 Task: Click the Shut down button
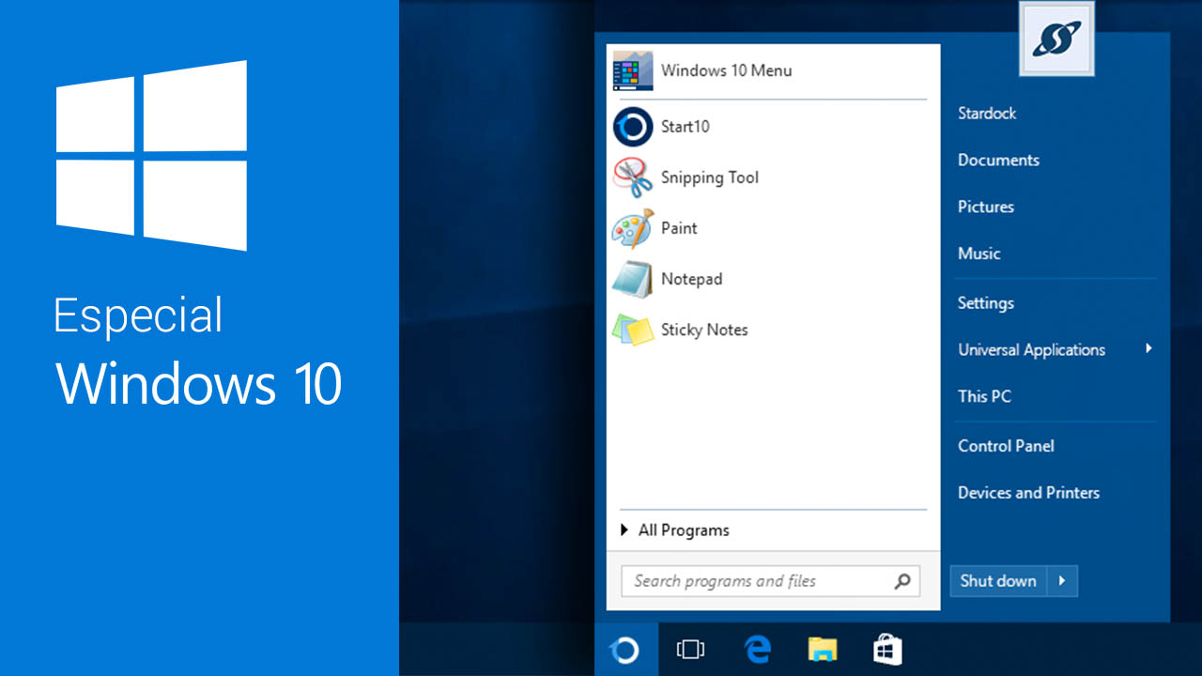[x=997, y=581]
